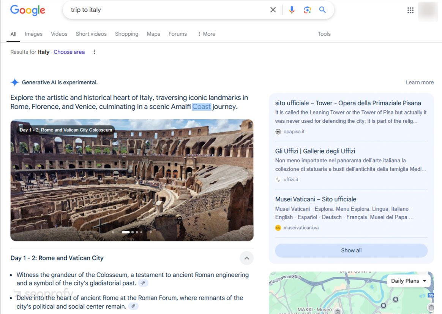Click the Show all sources button
This screenshot has height=314, width=442.
(351, 250)
